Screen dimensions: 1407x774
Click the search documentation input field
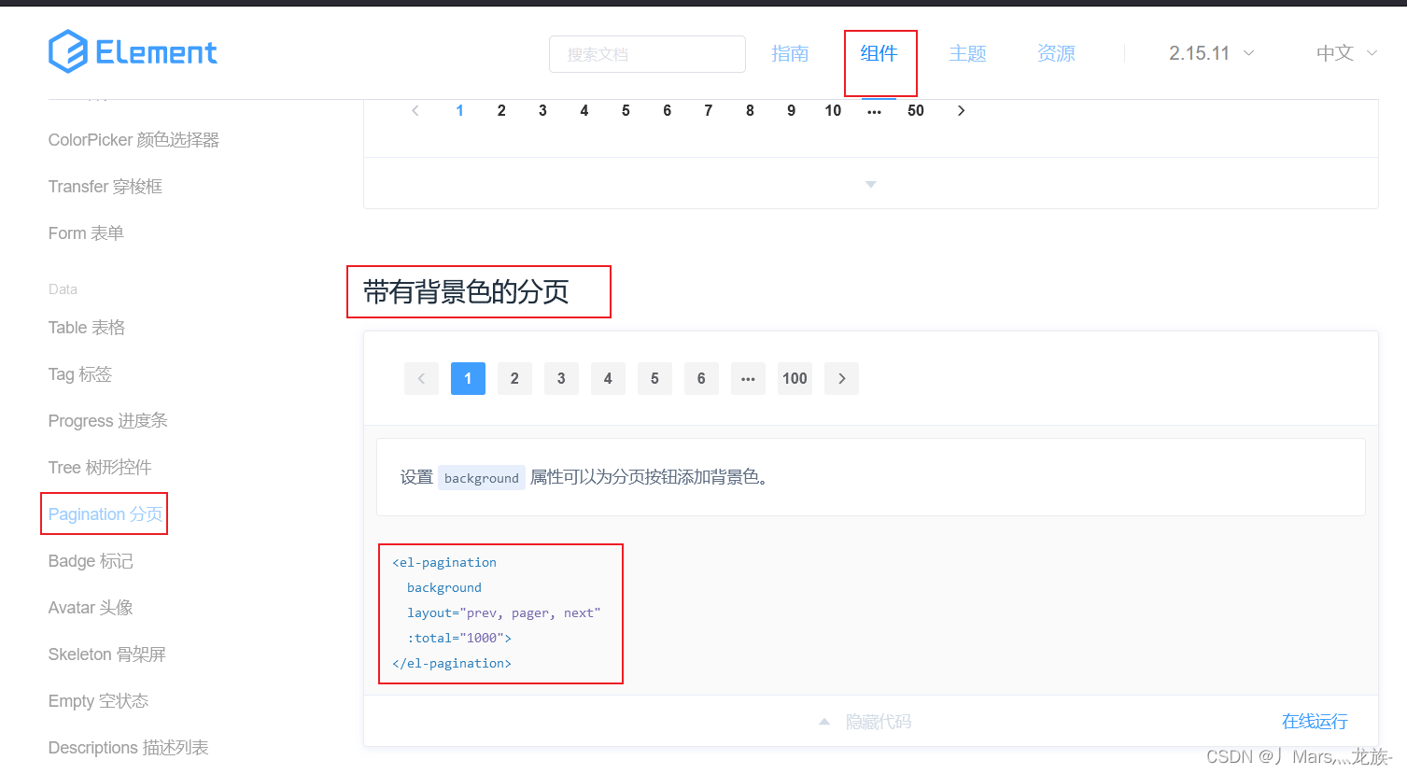pyautogui.click(x=647, y=54)
